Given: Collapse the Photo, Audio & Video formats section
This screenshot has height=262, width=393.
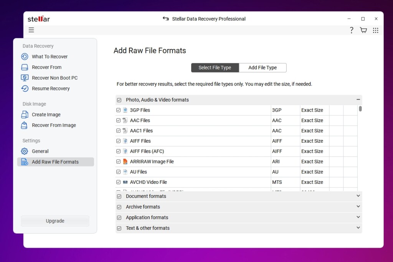Looking at the screenshot, I should pos(358,99).
